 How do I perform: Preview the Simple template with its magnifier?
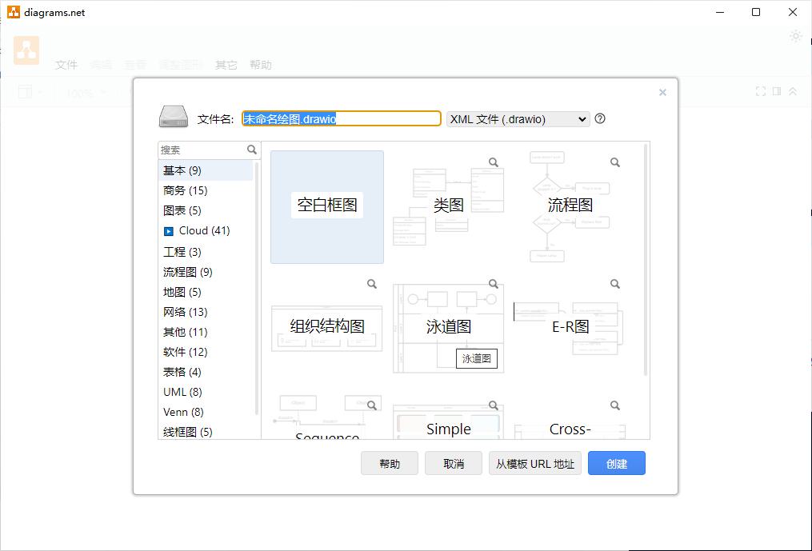[494, 405]
